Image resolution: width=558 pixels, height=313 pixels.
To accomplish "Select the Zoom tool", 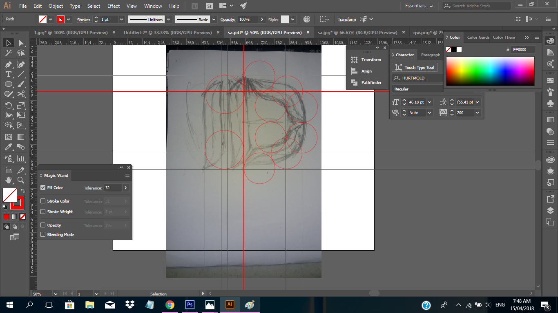I will point(21,180).
